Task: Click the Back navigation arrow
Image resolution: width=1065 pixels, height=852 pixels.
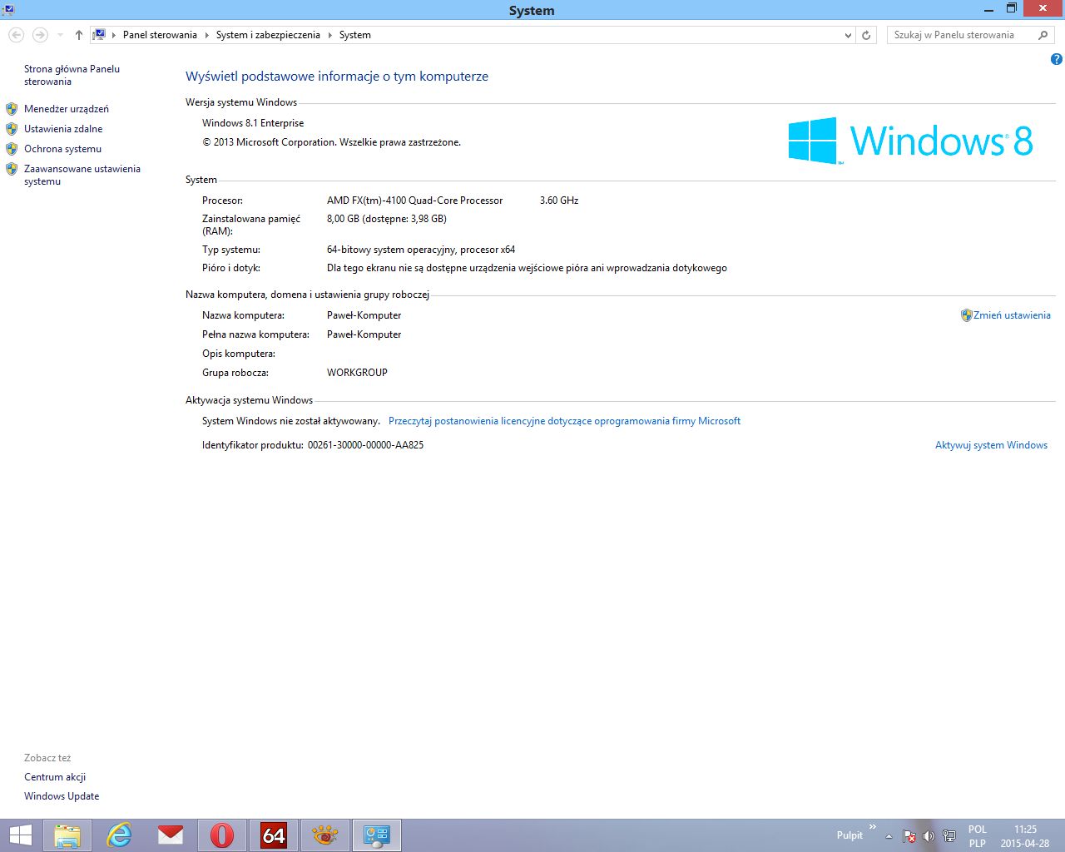Action: pyautogui.click(x=16, y=35)
